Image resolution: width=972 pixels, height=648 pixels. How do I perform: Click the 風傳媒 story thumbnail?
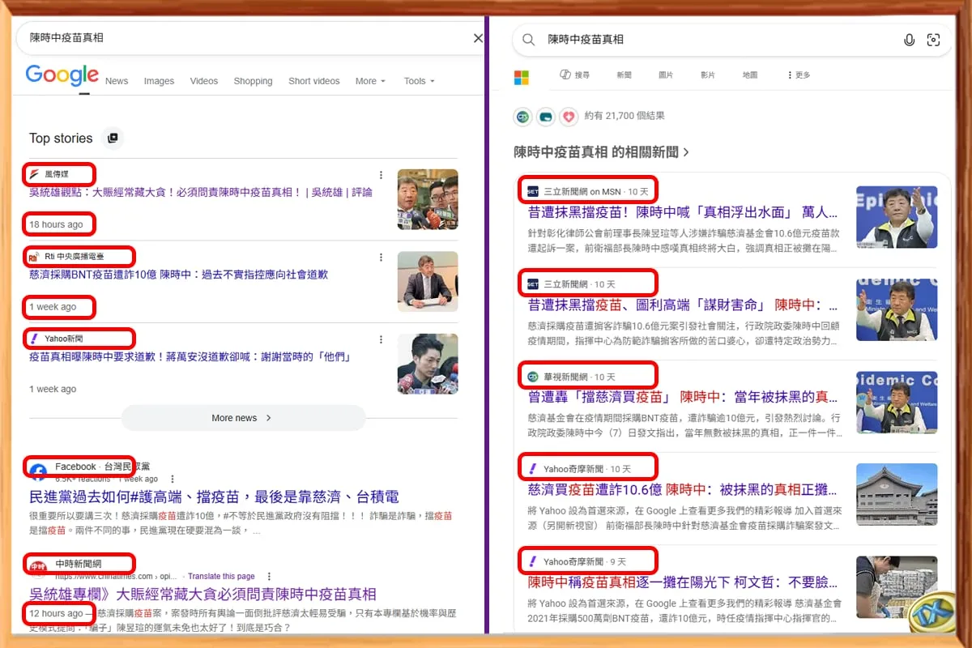tap(428, 199)
